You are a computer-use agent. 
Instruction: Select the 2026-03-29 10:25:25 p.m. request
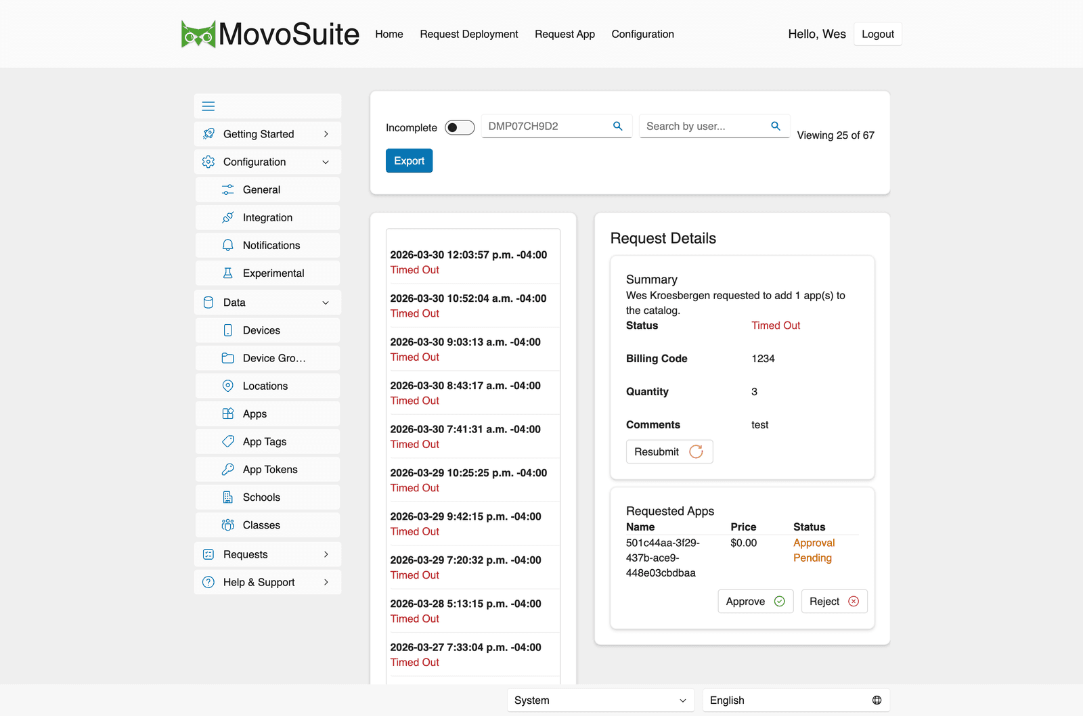click(x=473, y=480)
